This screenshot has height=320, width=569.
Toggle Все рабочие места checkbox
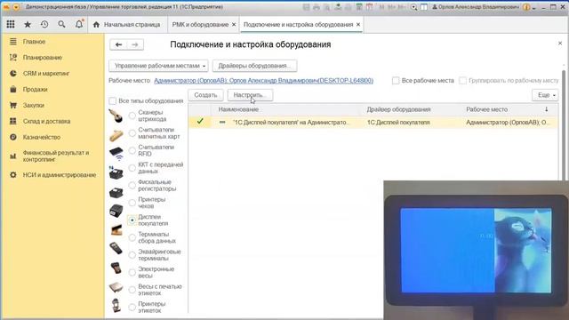coord(396,81)
